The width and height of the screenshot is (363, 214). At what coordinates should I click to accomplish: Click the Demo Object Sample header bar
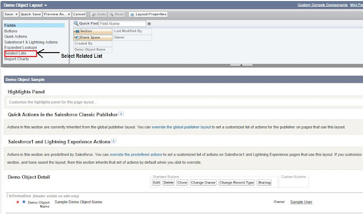[x=183, y=79]
